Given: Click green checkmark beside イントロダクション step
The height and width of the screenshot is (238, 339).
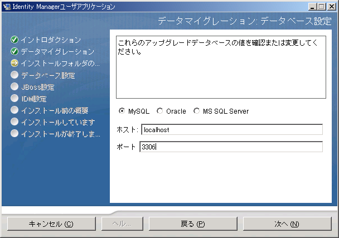Looking at the screenshot, I should (14, 40).
